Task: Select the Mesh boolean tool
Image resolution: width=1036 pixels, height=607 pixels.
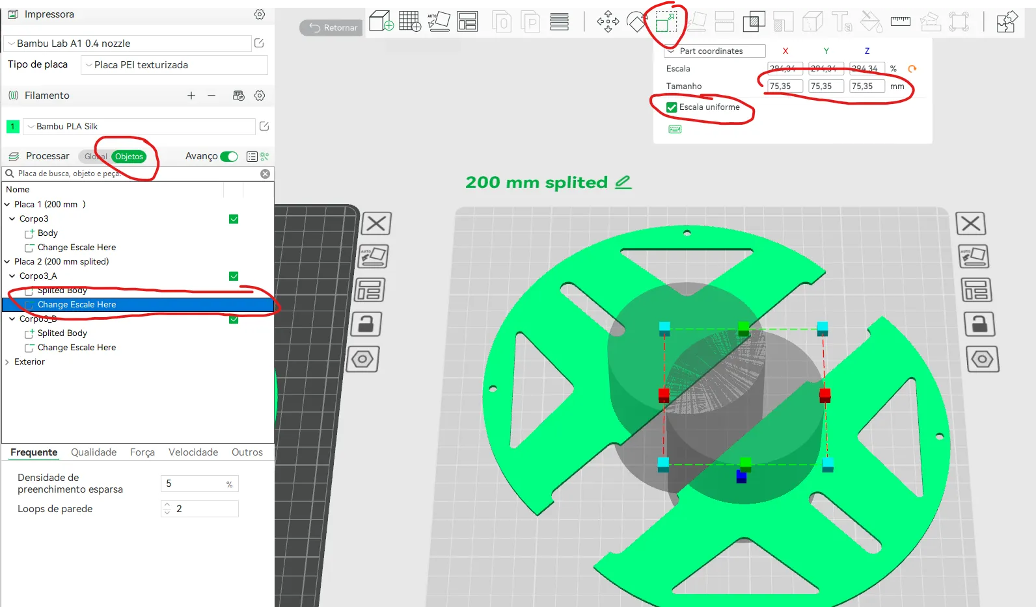Action: coord(754,21)
